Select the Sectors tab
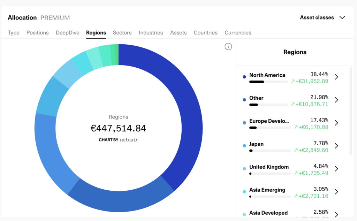 (122, 32)
